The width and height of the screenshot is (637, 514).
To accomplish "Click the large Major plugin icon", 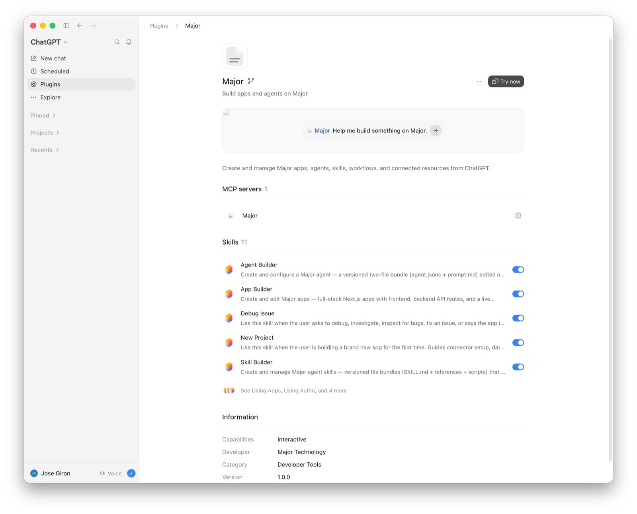I will pyautogui.click(x=235, y=56).
